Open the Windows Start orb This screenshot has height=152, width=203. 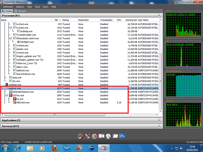point(5,148)
